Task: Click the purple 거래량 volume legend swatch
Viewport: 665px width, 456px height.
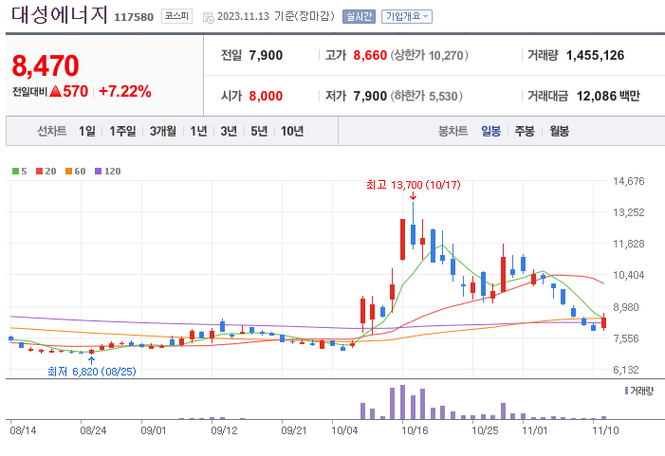Action: coord(626,391)
